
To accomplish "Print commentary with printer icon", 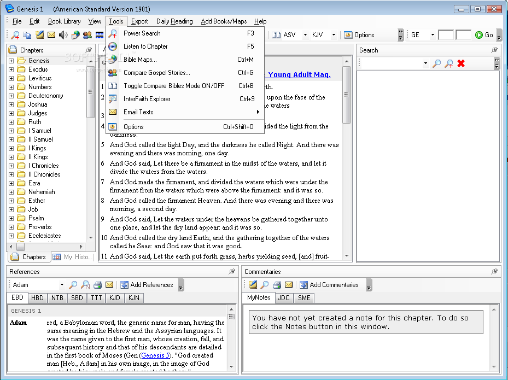I will (277, 285).
